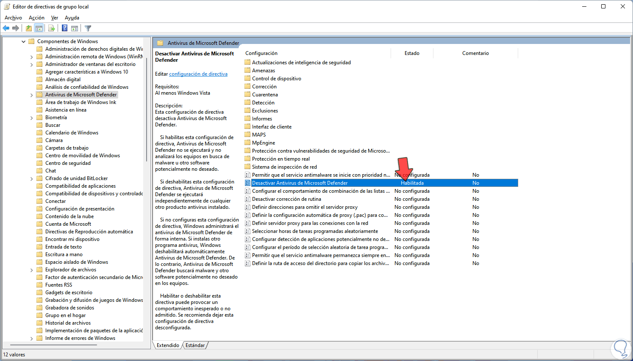Toggle the show/hide action pane icon

[75, 28]
